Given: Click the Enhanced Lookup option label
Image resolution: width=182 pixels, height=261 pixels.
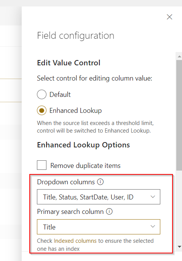Looking at the screenshot, I should tap(75, 111).
